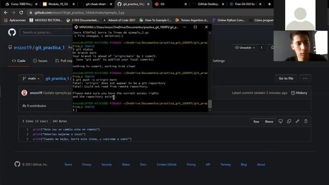Open the Pull requests tab
329x185 pixels.
pos(64,61)
